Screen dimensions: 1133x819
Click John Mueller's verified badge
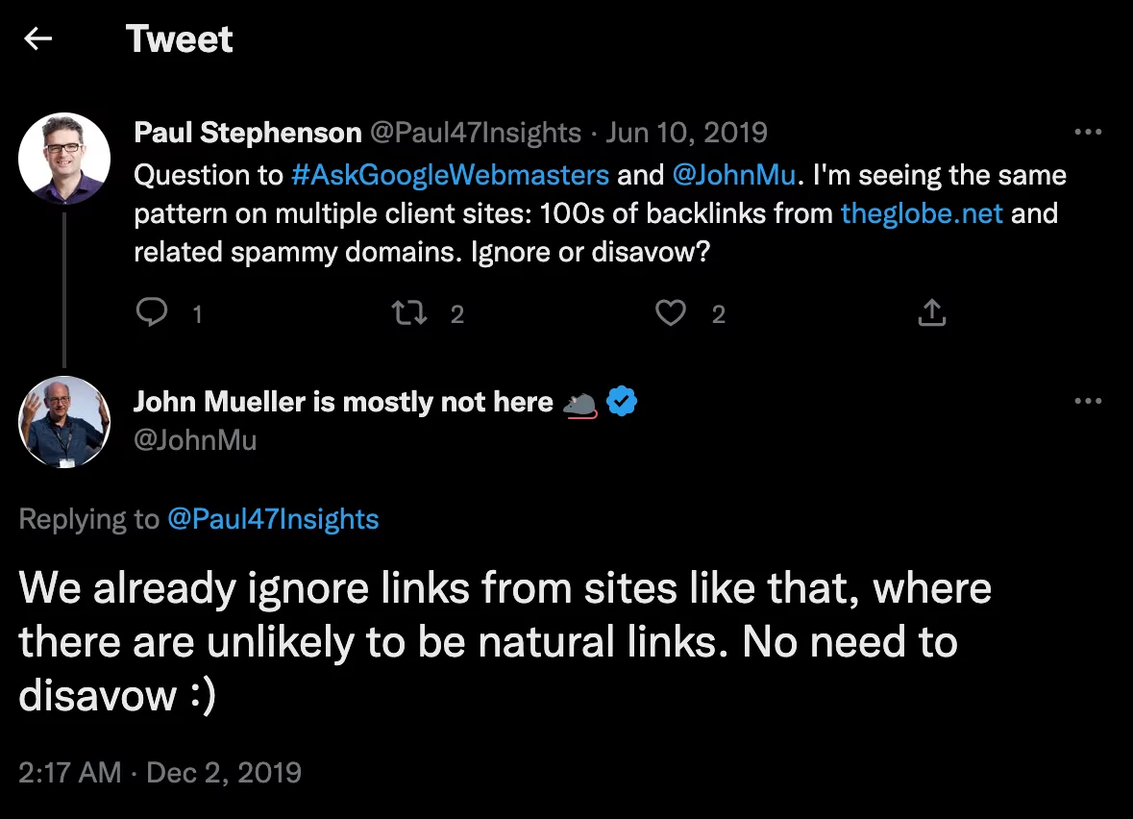coord(624,402)
